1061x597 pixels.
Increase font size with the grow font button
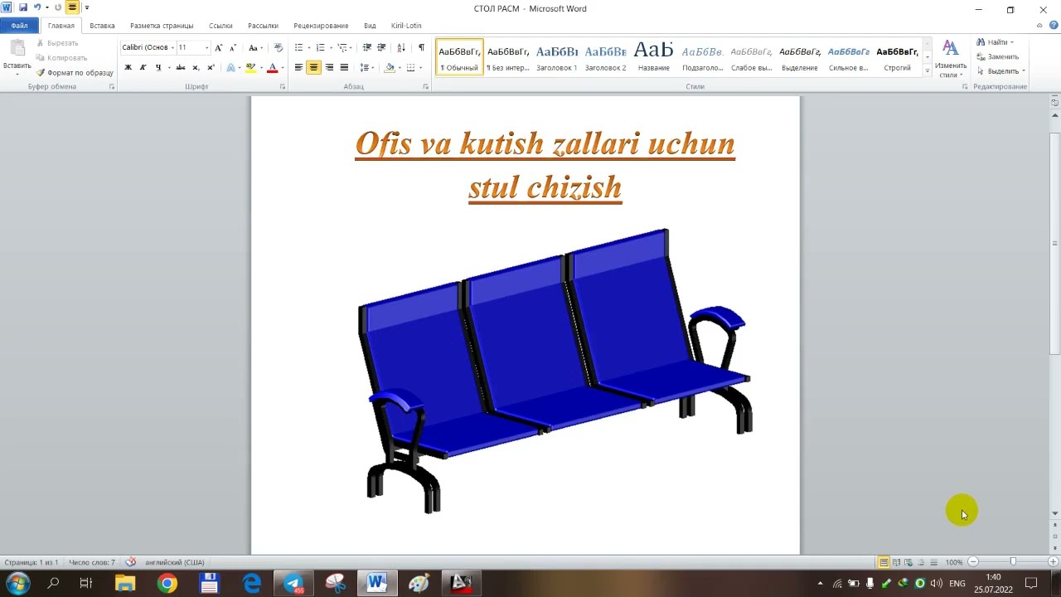point(219,48)
